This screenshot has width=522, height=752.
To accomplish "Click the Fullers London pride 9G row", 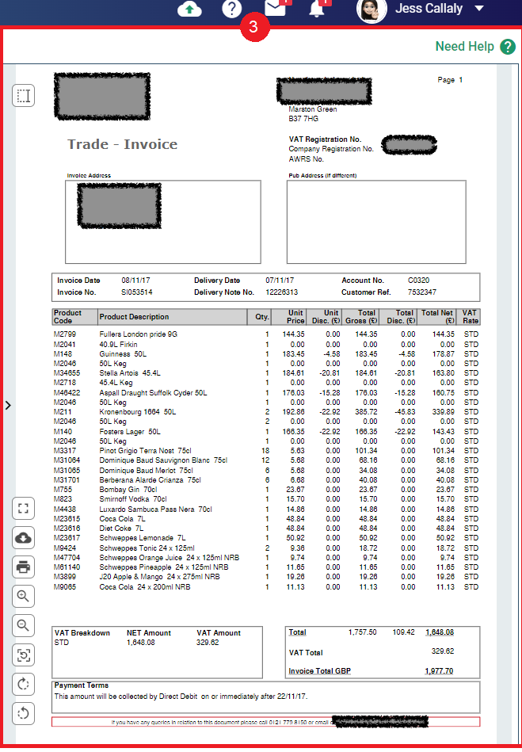I will pos(266,334).
